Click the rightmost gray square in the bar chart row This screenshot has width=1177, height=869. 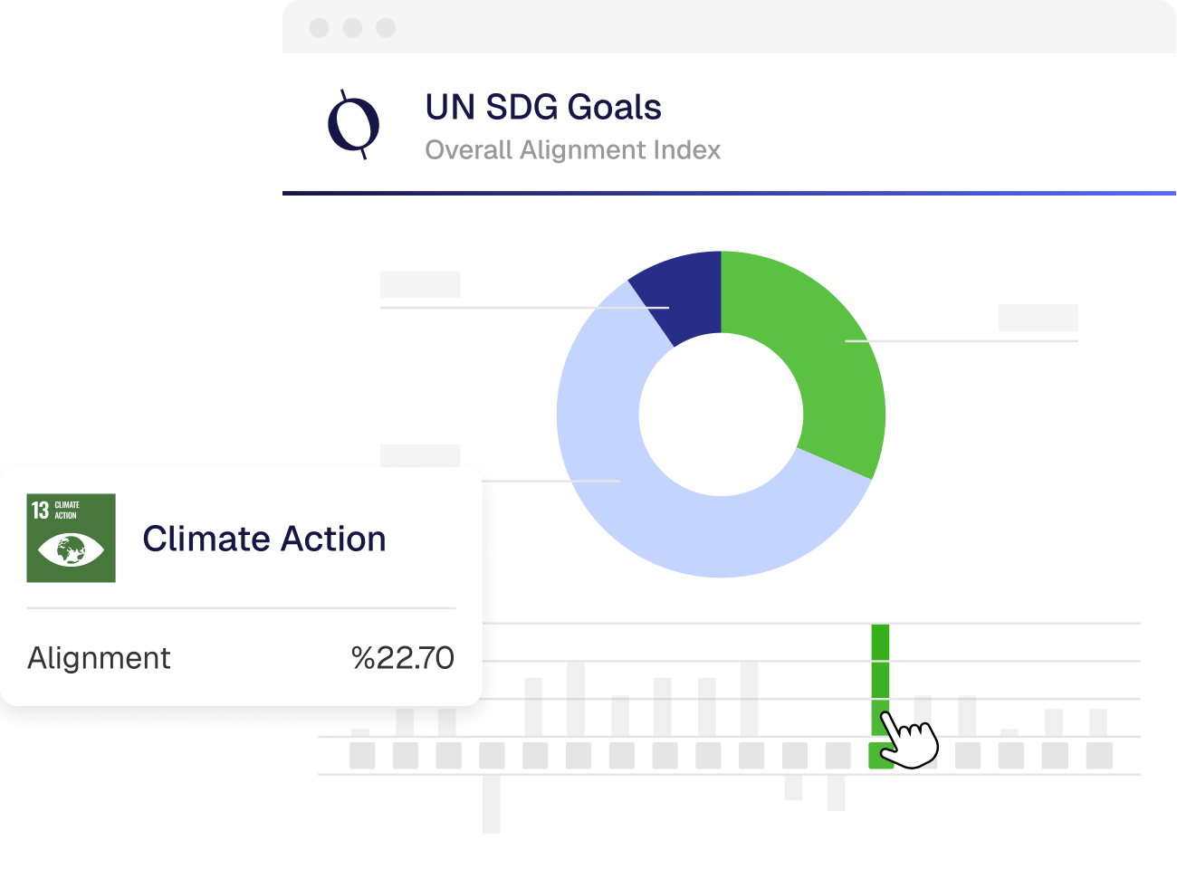click(x=1099, y=755)
